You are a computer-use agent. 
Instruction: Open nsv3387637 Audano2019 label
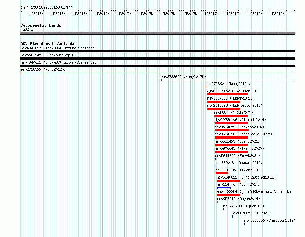[x=231, y=98]
